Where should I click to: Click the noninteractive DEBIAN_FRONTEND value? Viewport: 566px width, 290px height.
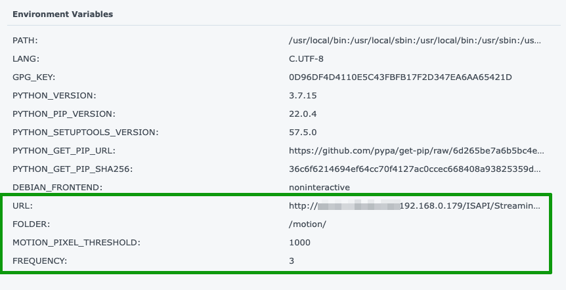coord(320,188)
